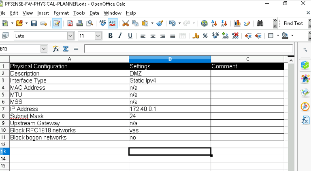The width and height of the screenshot is (311, 171).
Task: Click the Copy icon
Action: point(135,23)
